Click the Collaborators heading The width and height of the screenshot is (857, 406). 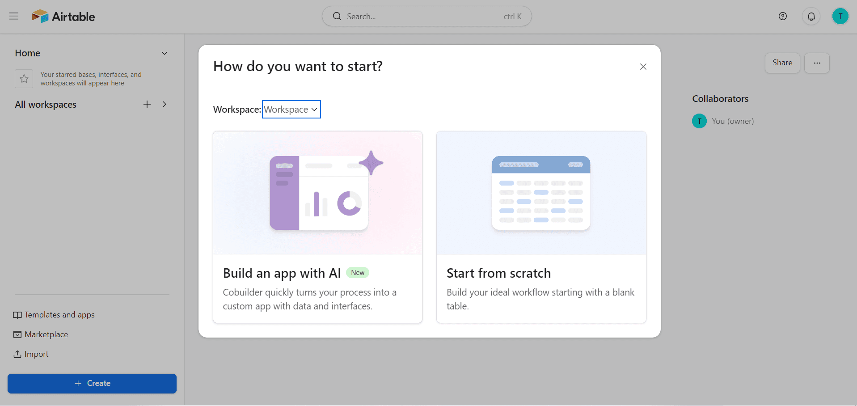tap(720, 99)
